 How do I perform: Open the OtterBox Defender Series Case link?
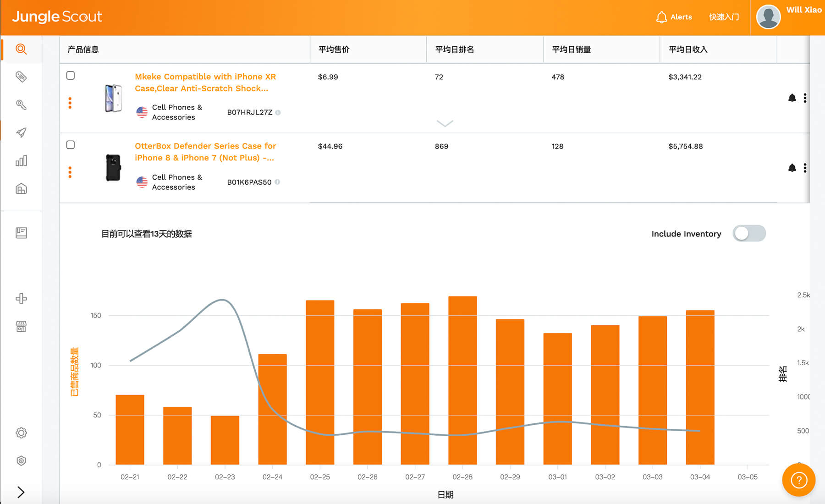[205, 152]
